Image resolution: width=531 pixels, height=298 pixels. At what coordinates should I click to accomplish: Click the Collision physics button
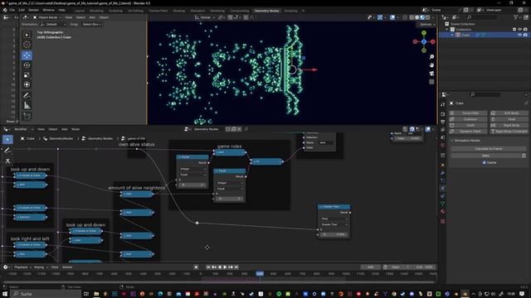(x=468, y=119)
